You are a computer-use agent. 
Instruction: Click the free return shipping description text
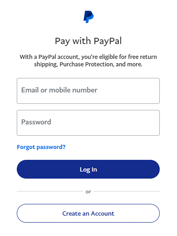tap(88, 61)
